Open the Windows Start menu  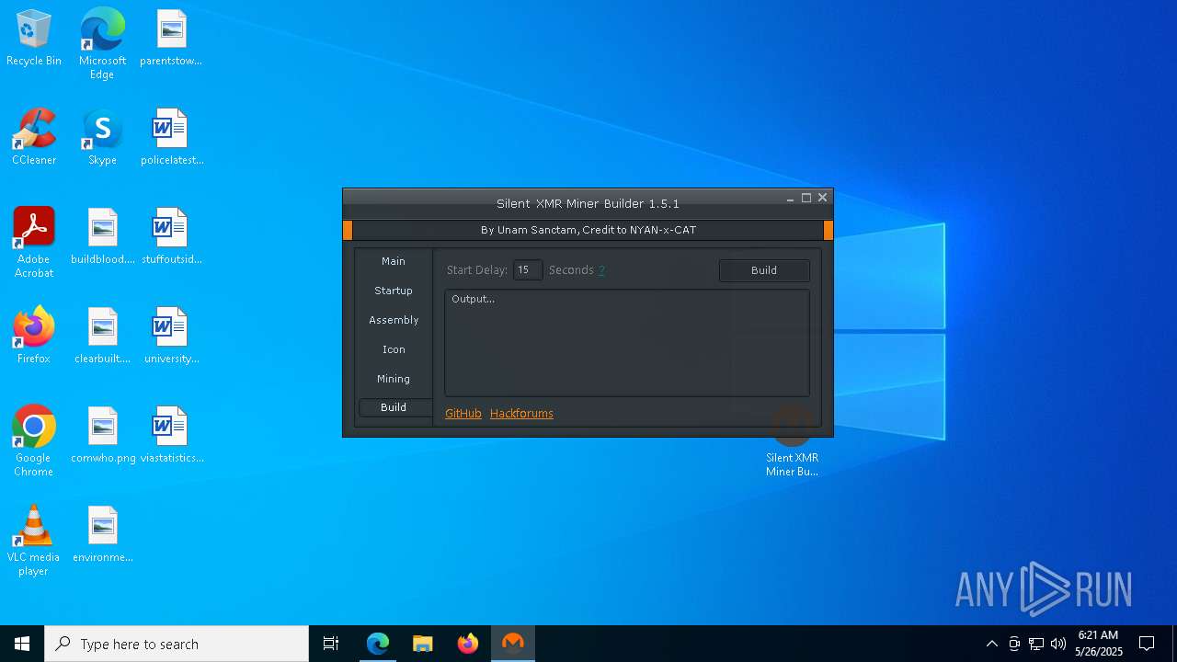click(x=22, y=644)
